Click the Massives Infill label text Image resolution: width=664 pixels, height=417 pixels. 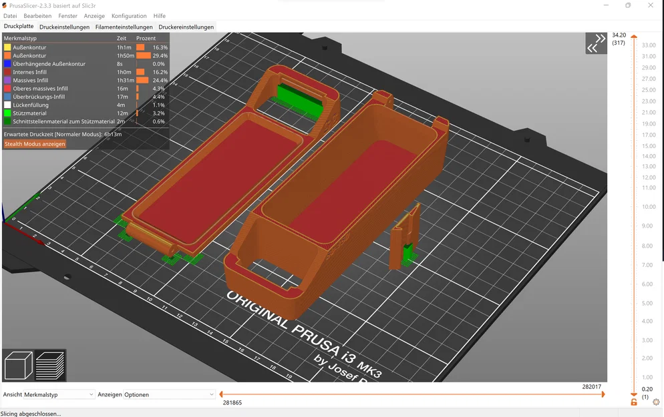coord(31,80)
